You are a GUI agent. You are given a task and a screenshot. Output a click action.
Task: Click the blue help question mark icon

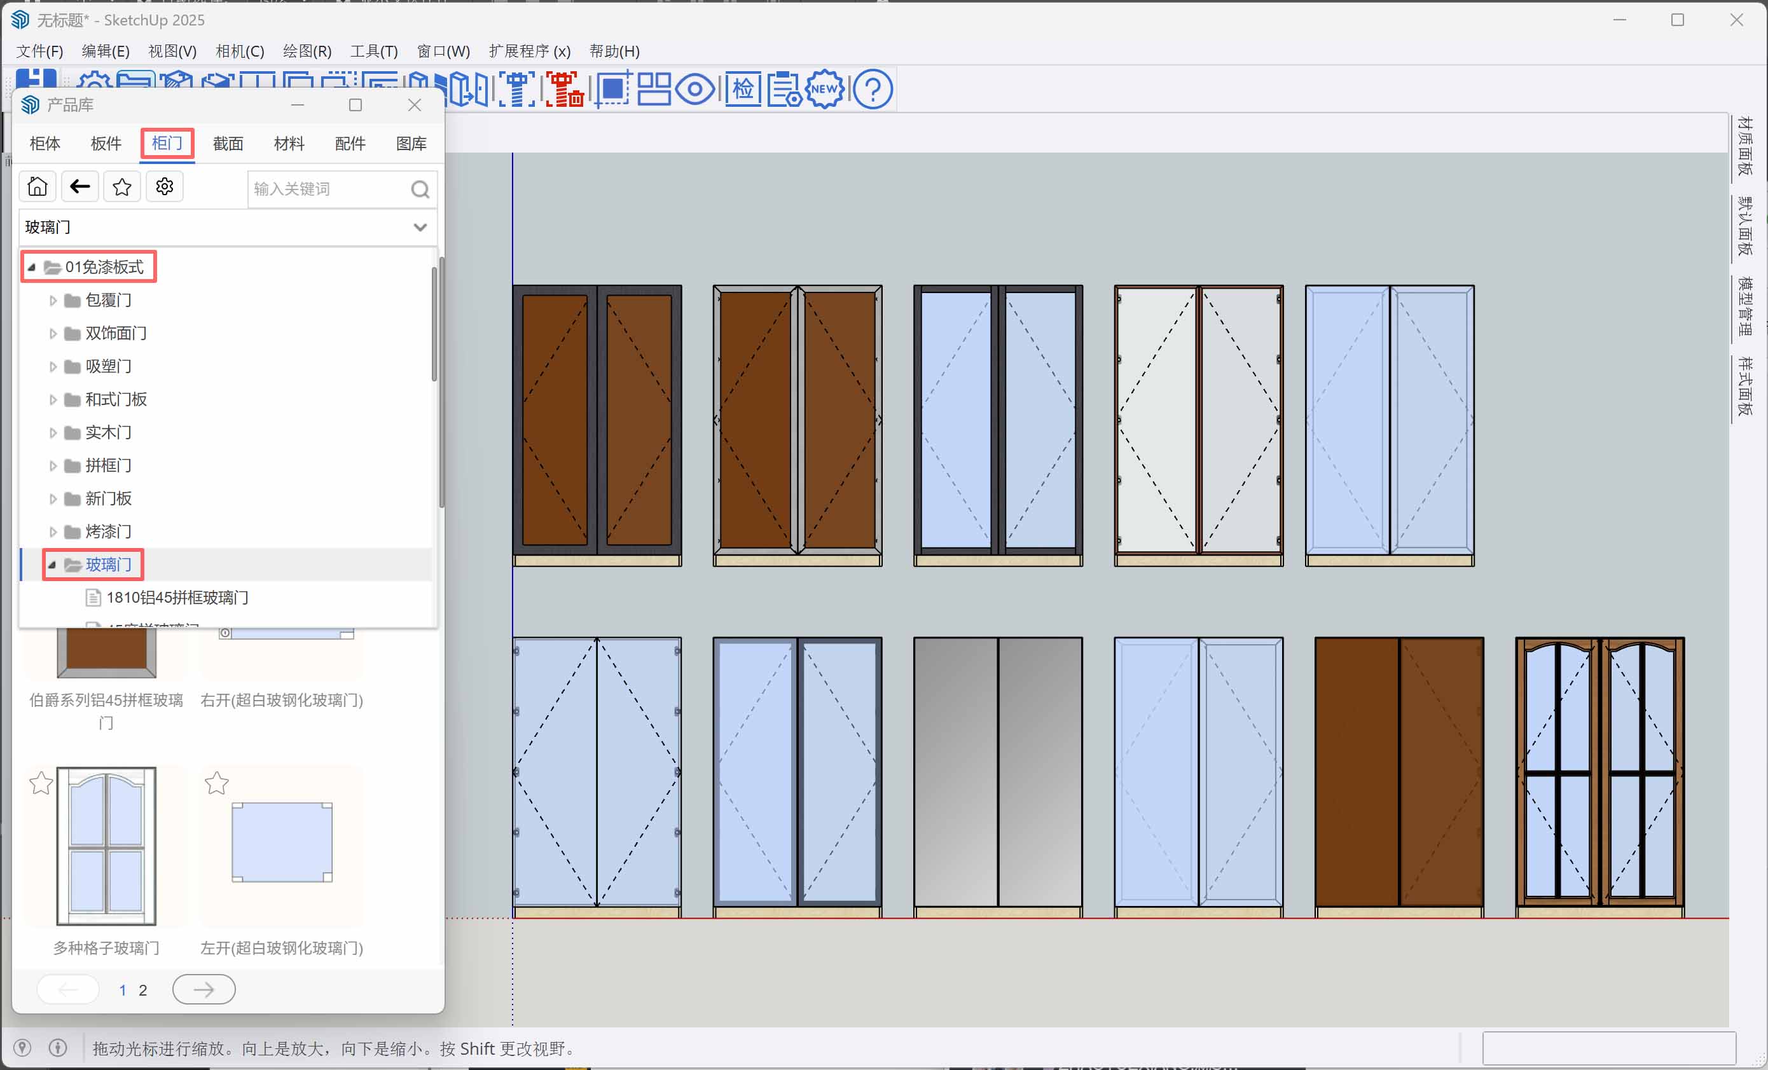point(873,90)
